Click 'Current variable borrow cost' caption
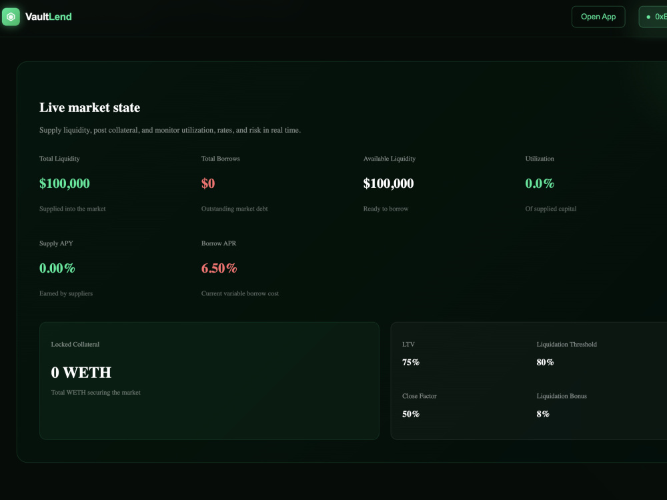Viewport: 667px width, 500px height. tap(240, 293)
